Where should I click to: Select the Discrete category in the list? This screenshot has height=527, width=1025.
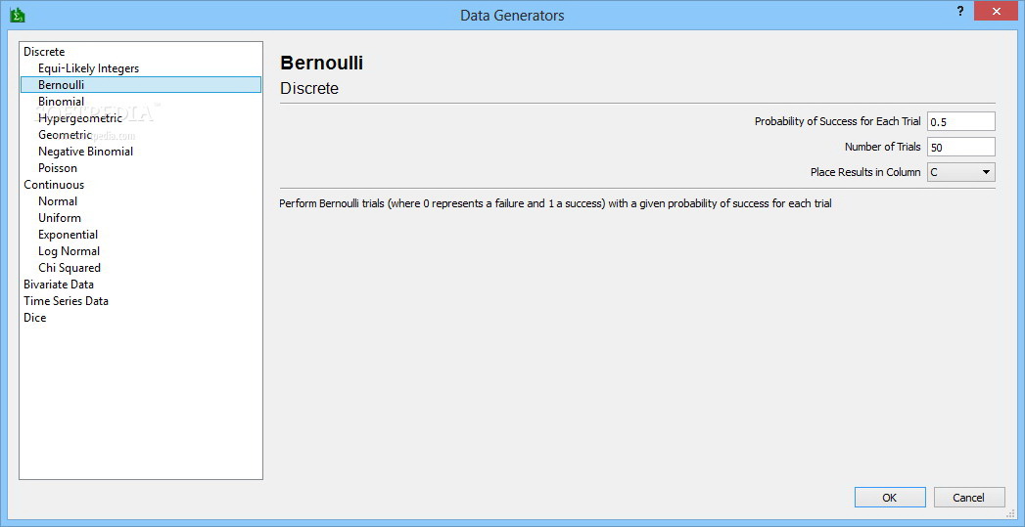point(44,52)
